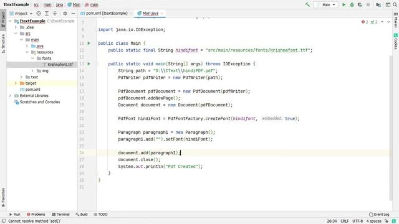The height and width of the screenshot is (224, 399).
Task: Run Main with coverage icon
Action: point(360,4)
